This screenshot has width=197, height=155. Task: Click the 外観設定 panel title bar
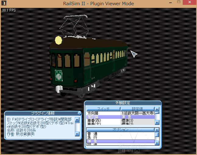(x=123, y=103)
